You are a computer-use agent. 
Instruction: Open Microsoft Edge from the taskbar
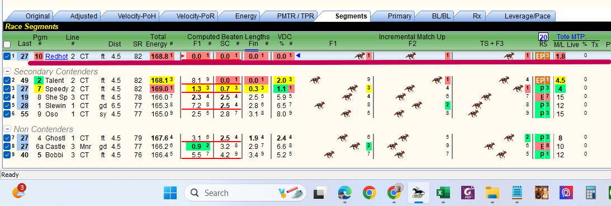point(344,193)
